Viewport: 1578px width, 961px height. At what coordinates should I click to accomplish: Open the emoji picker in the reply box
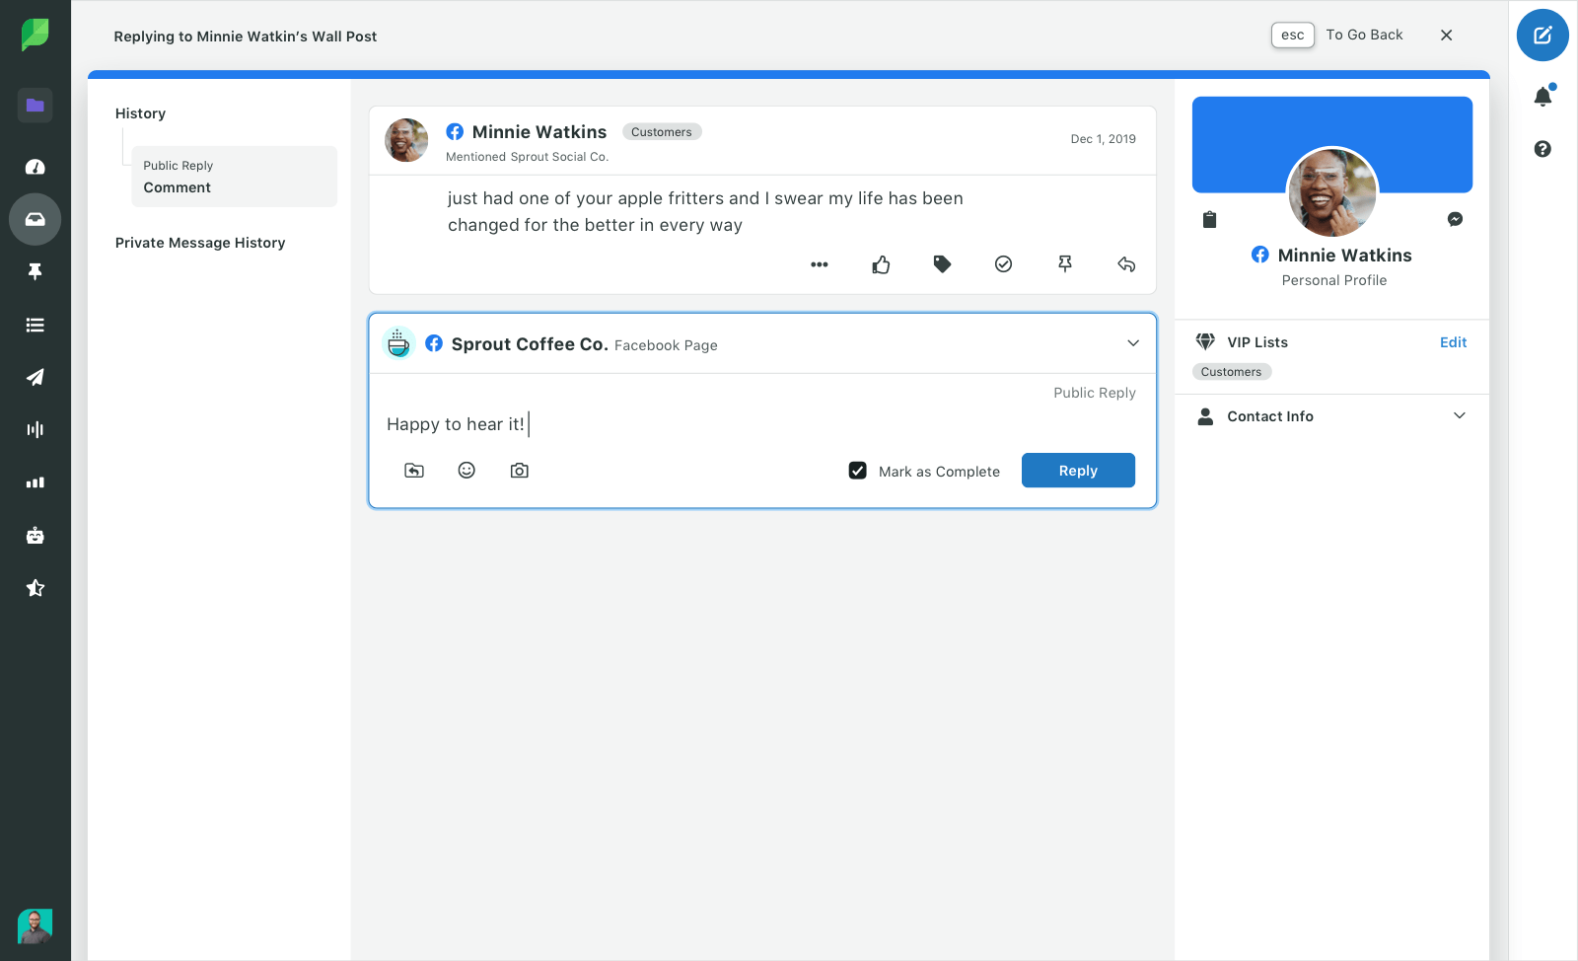[x=466, y=471]
